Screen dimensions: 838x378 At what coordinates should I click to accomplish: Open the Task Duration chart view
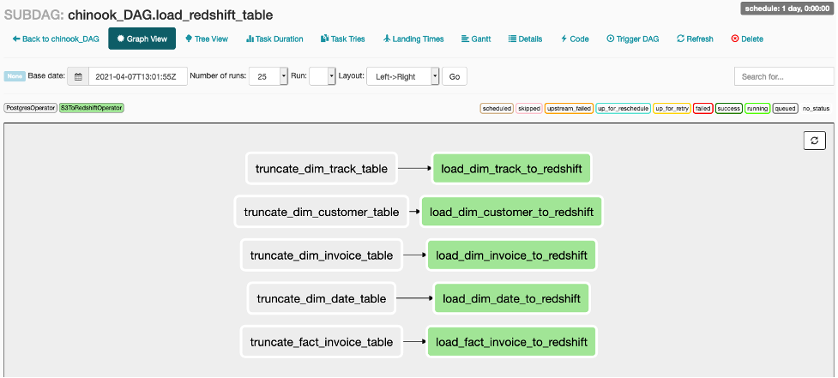[x=274, y=39]
